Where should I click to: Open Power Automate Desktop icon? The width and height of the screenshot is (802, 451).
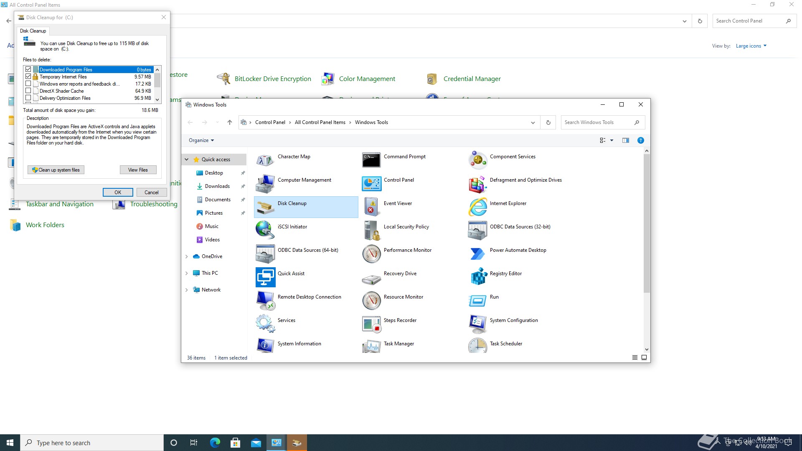[477, 253]
